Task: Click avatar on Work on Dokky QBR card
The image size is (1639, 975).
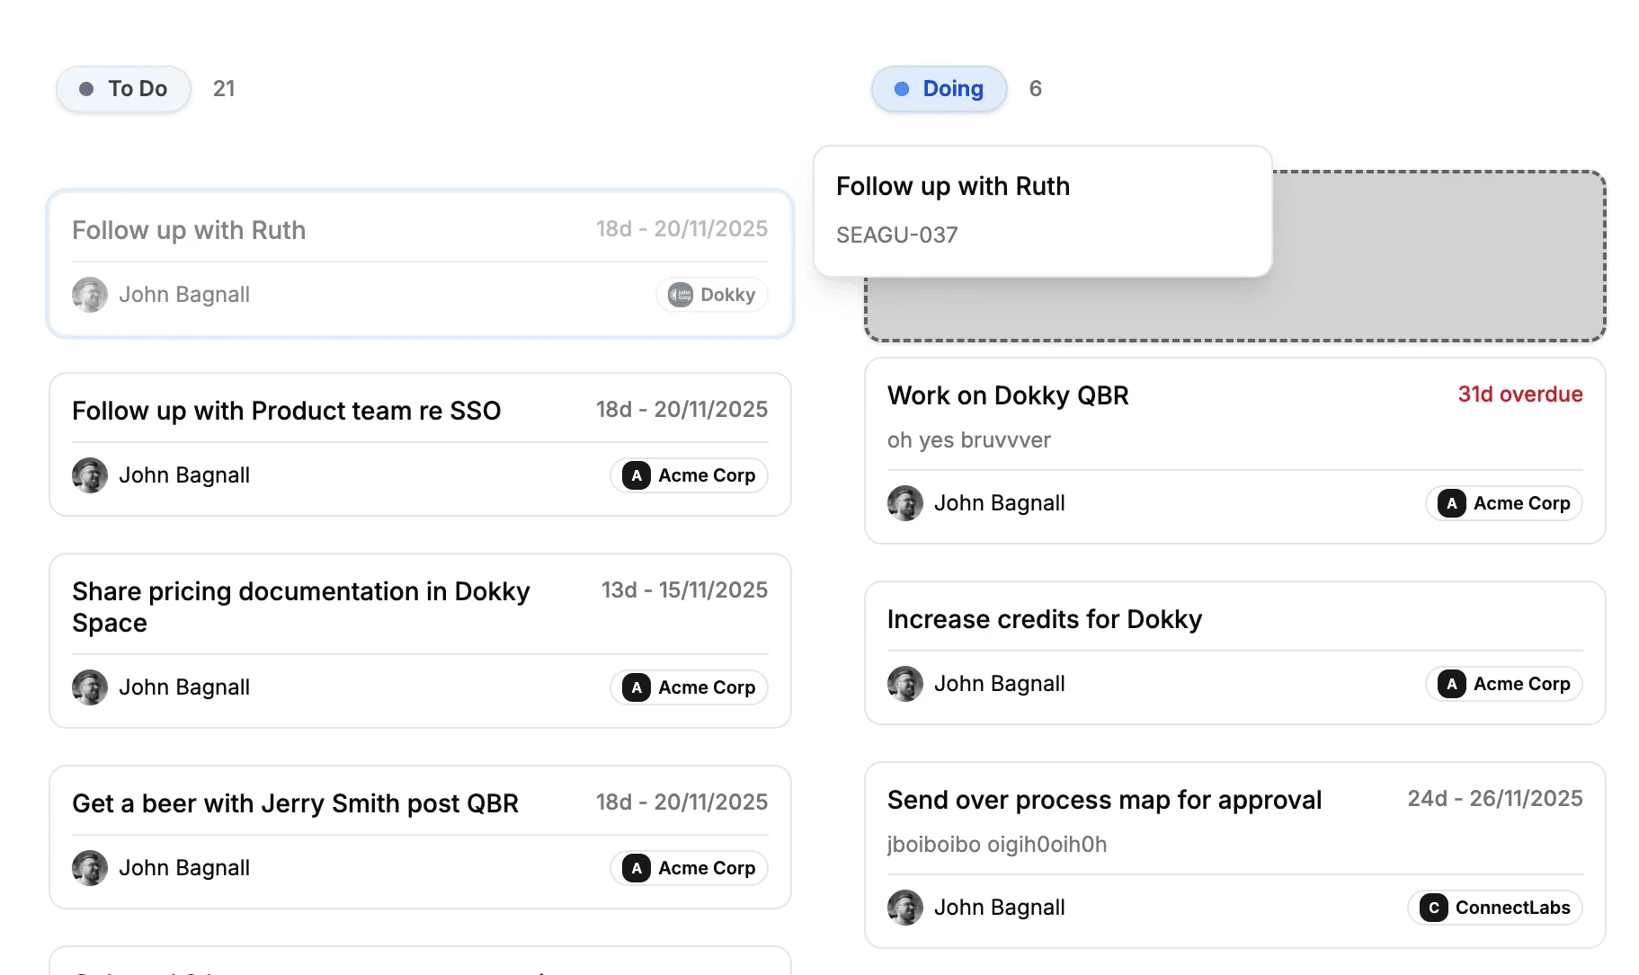Action: (905, 503)
